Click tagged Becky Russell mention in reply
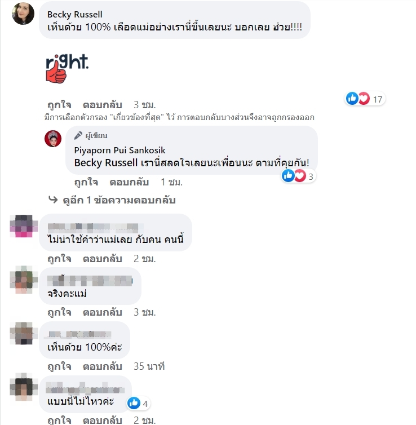The width and height of the screenshot is (416, 425). point(106,163)
